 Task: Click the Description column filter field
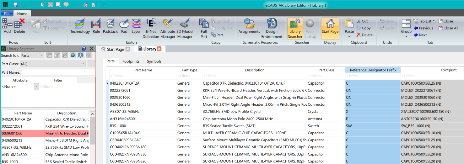coord(255,76)
